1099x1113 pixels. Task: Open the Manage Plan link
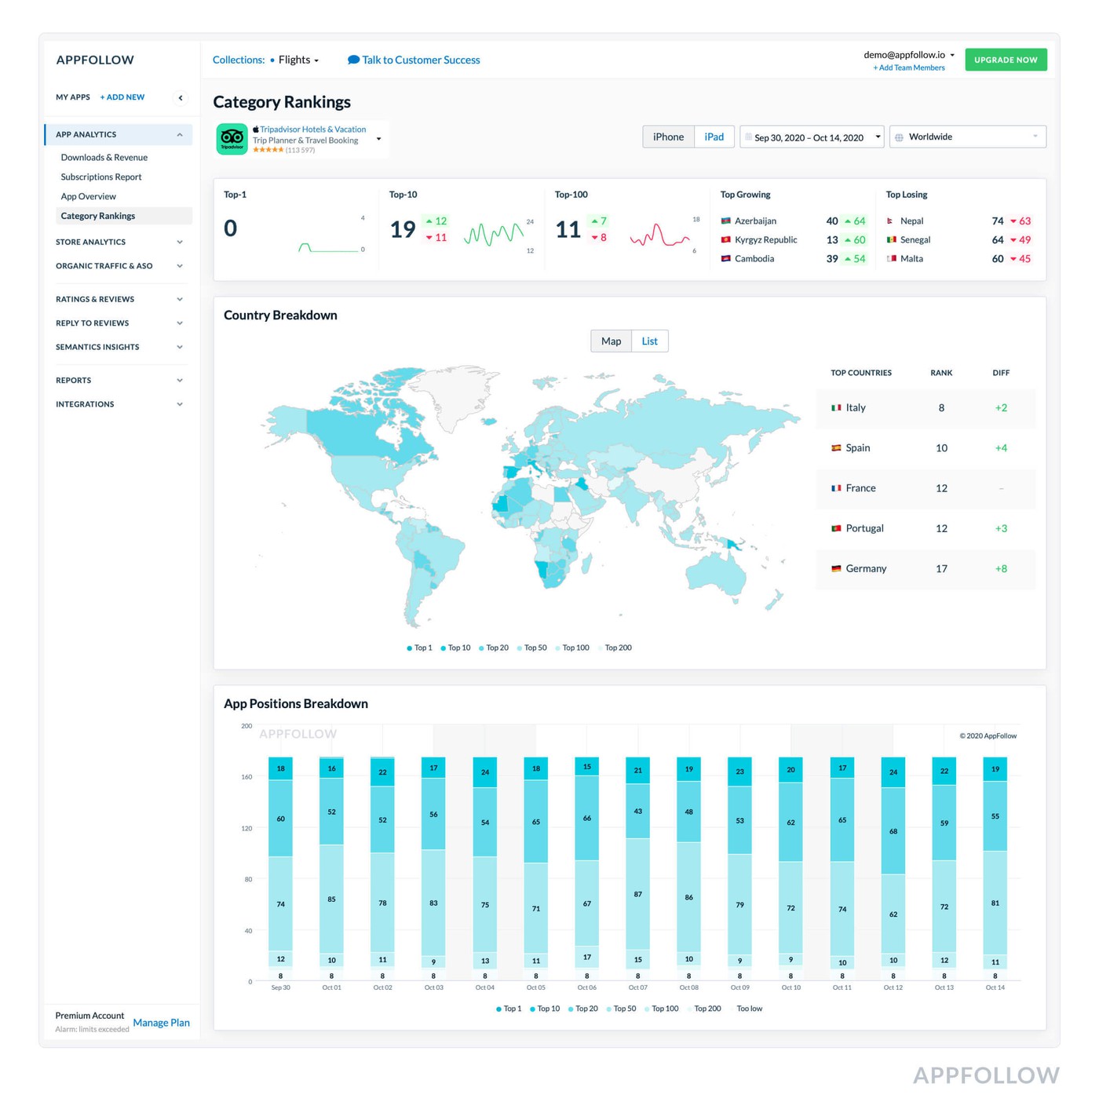161,1023
